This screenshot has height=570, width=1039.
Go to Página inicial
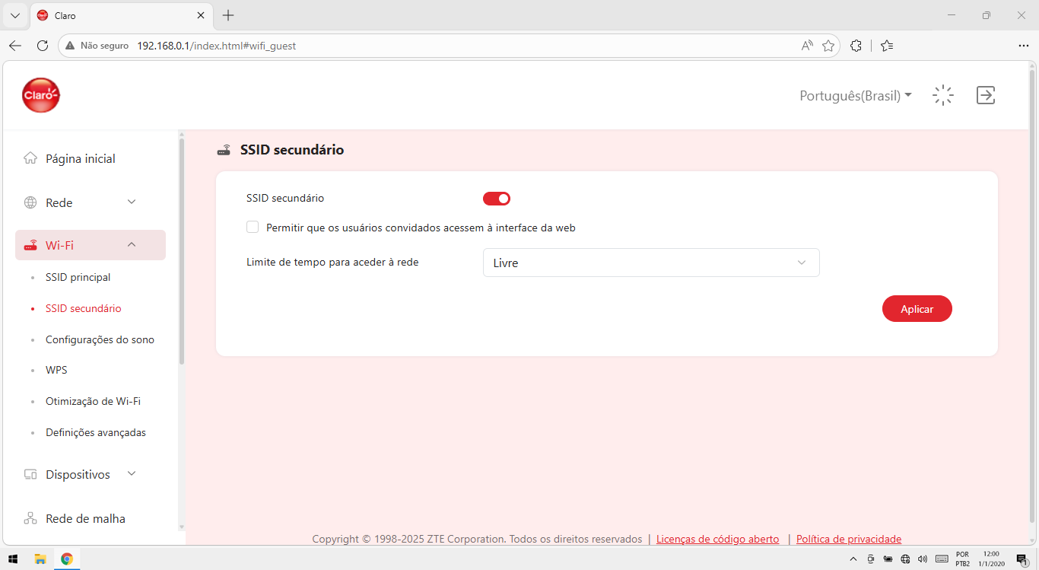pyautogui.click(x=81, y=158)
